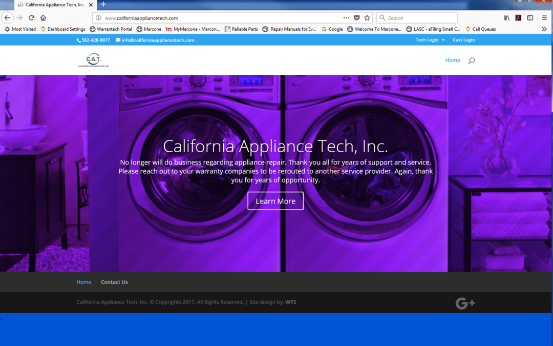
Task: Launch the Adobe Acrobat toolbar icon
Action: point(518,17)
